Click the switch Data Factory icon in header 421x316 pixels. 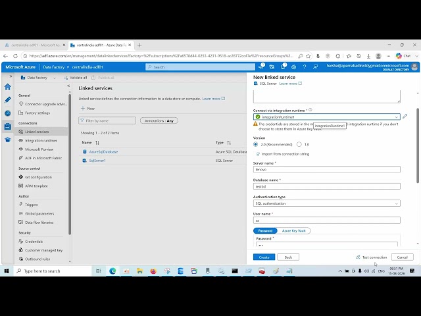[x=272, y=67]
